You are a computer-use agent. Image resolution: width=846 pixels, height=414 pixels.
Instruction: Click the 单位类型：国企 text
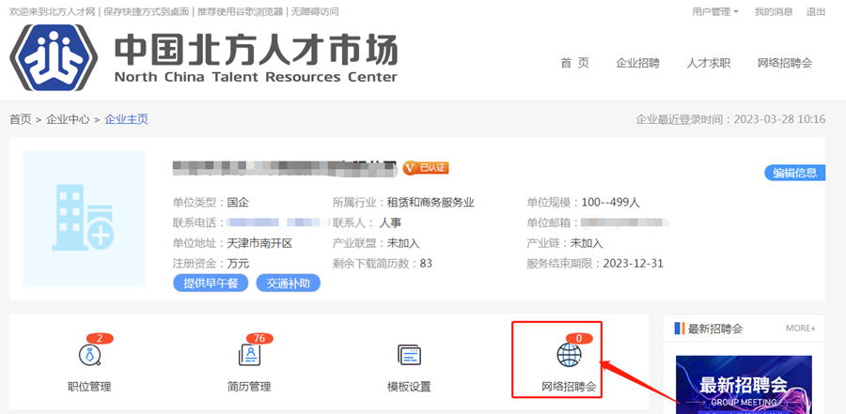[211, 203]
